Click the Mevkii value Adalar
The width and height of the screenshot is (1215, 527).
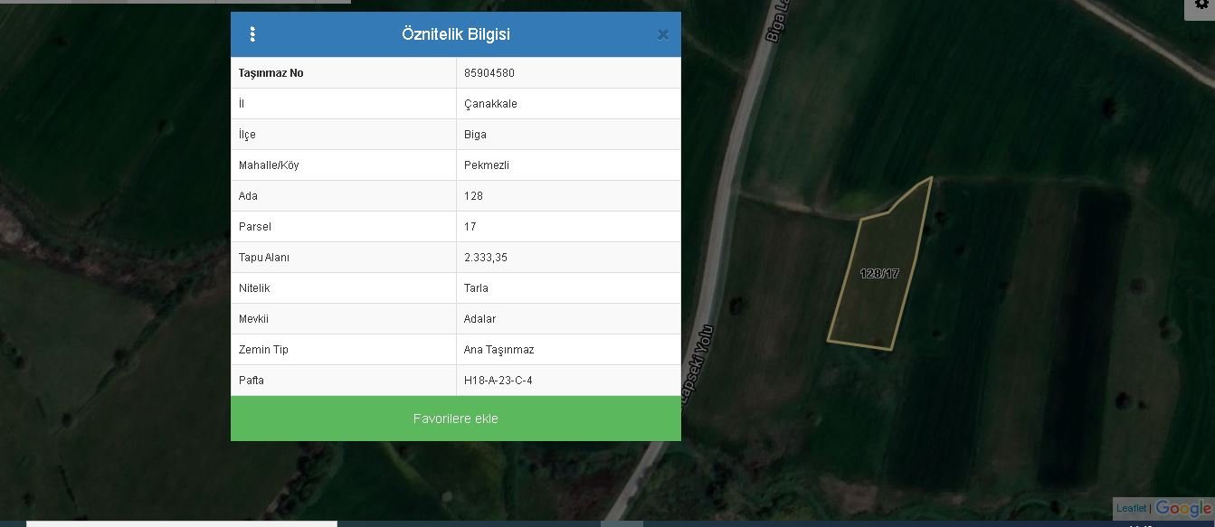(479, 319)
